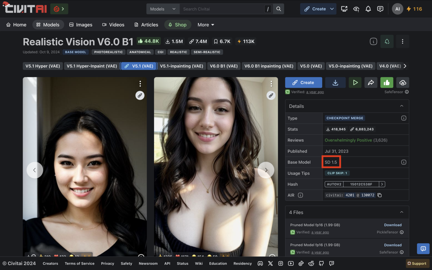The image size is (432, 270).
Task: Toggle the green model notification bell
Action: 387,42
